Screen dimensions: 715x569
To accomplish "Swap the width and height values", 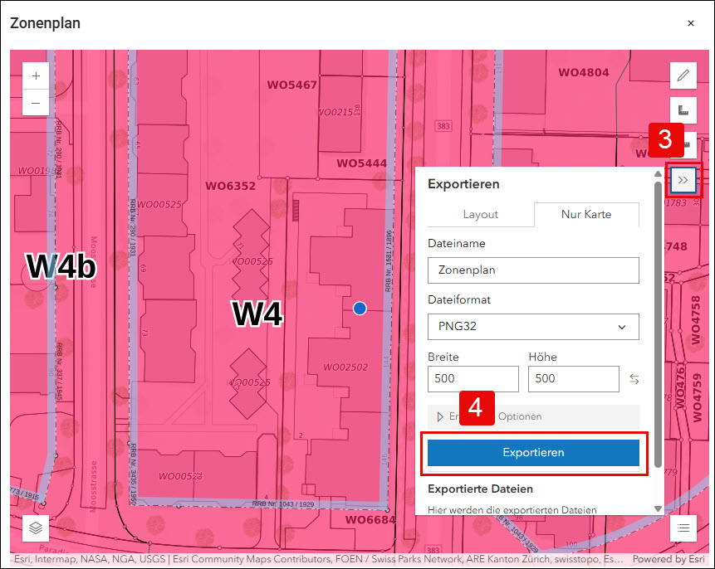I will click(x=634, y=378).
